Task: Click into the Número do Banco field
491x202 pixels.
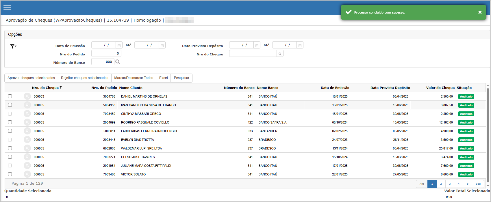Action: [x=103, y=62]
